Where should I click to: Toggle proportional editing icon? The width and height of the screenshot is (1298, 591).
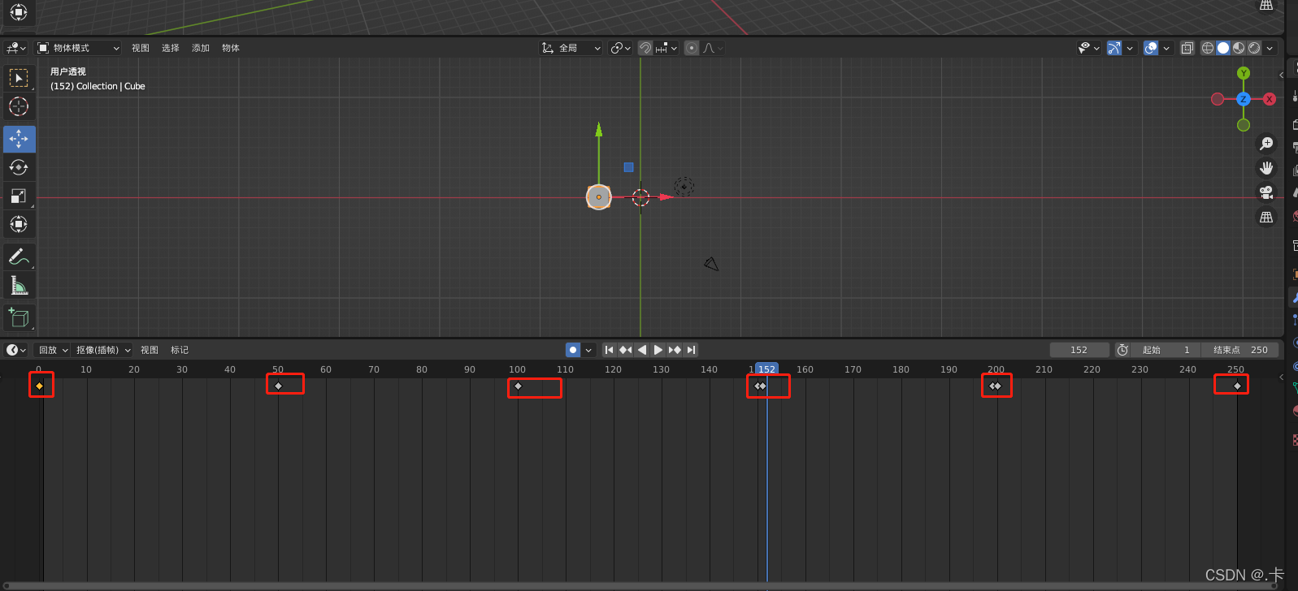[x=692, y=48]
